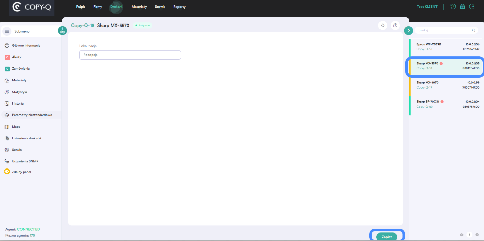This screenshot has width=484, height=241.
Task: Refresh the printer data with the refresh icon
Action: click(x=383, y=25)
